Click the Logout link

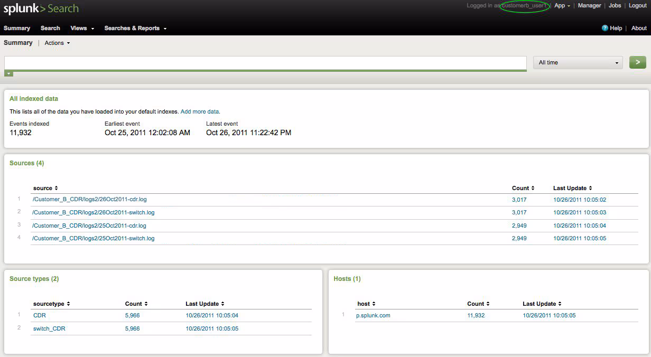[638, 5]
